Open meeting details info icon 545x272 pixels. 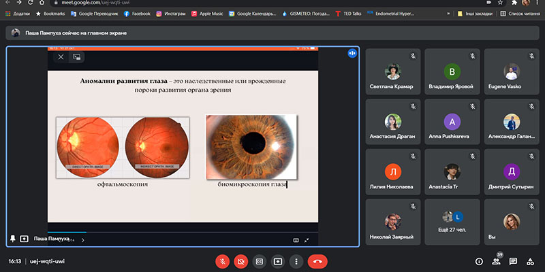coord(479,261)
